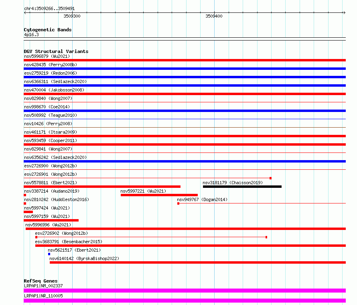Click nsv5997221 (Wu2021) label
Screen dimensions: 357x305
143,191
